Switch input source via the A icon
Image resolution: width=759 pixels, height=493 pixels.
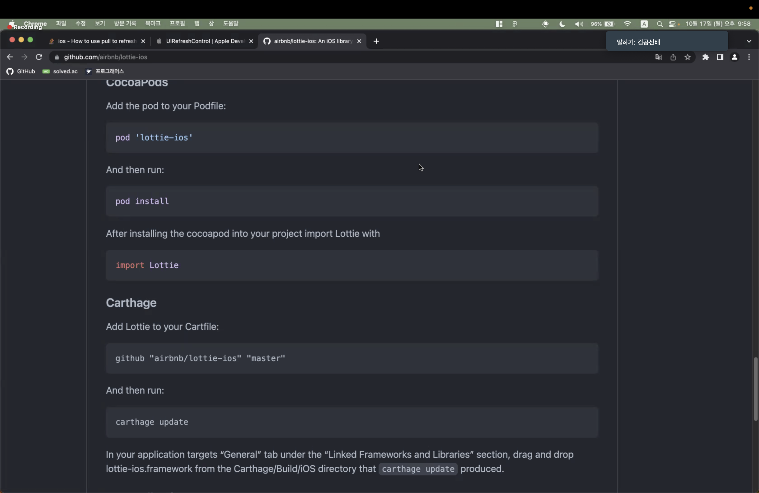click(644, 24)
